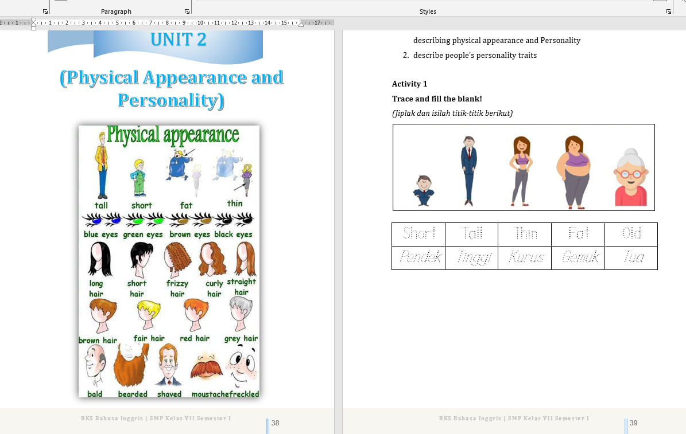The width and height of the screenshot is (686, 434).
Task: Select the Right Indent marker on ruler
Action: [301, 25]
